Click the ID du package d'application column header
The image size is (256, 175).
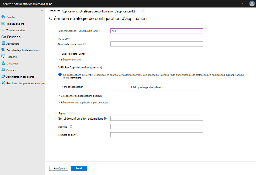point(147,87)
